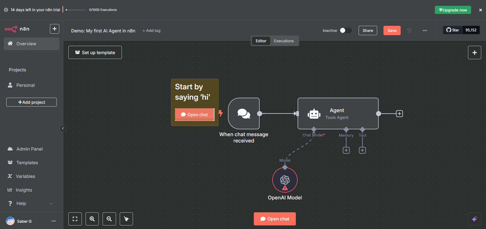The height and width of the screenshot is (229, 486).
Task: Click the GitHub Star button
Action: coord(453,30)
